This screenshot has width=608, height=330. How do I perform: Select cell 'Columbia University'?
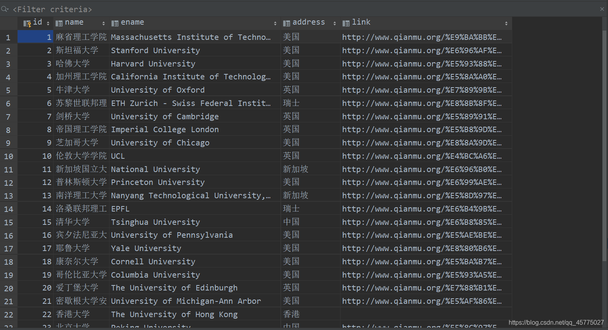tap(195, 275)
